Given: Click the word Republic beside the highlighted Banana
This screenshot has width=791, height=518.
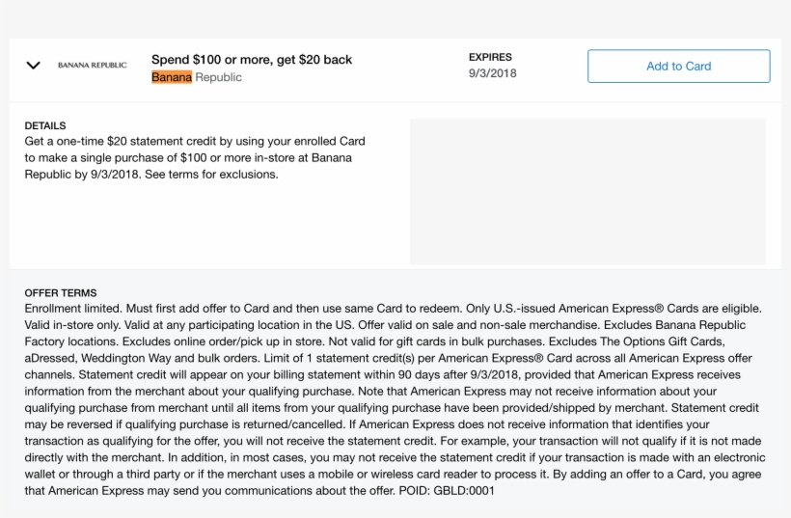Looking at the screenshot, I should coord(218,77).
